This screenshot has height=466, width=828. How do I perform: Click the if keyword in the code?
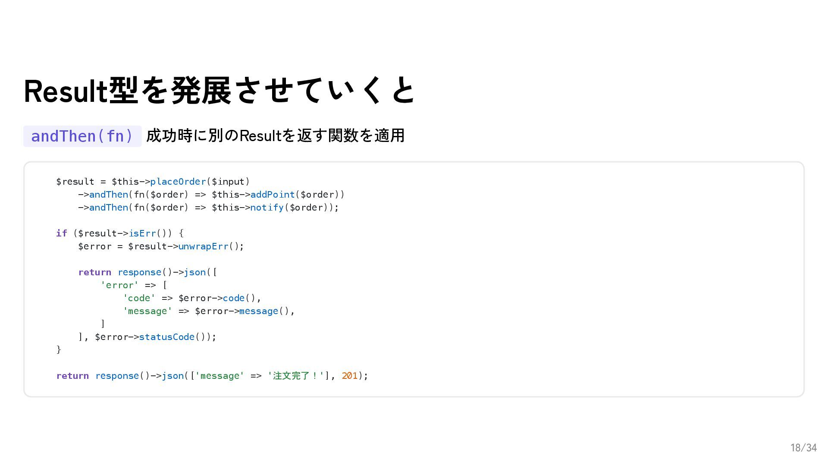coord(61,233)
